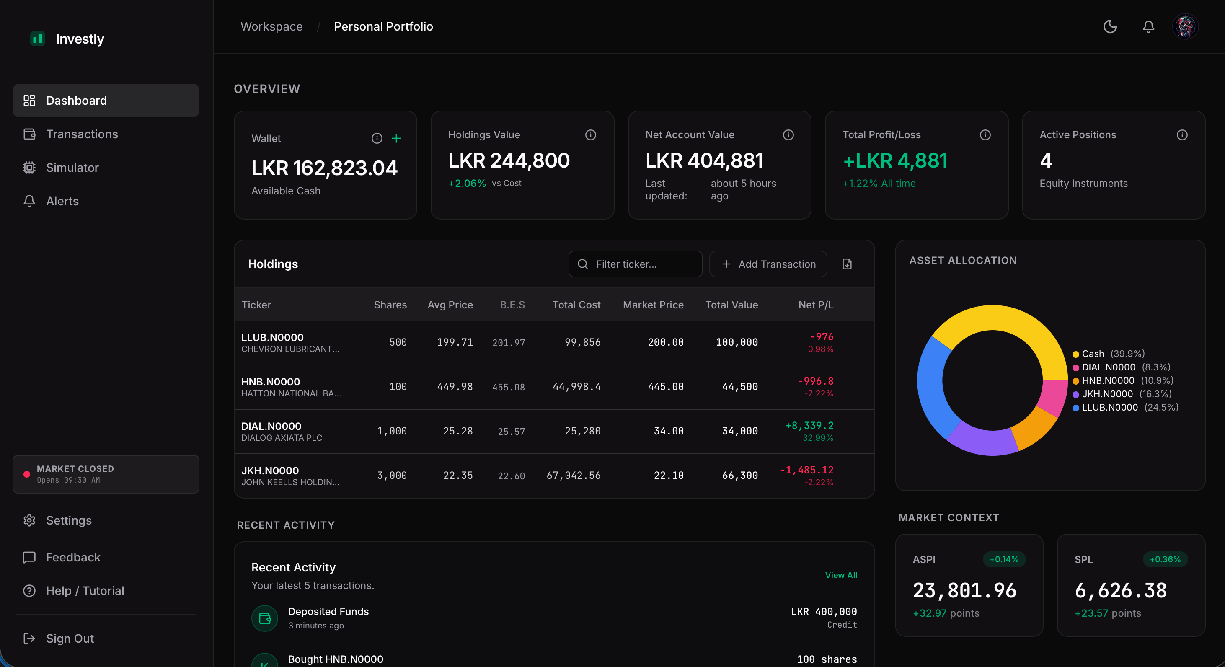Viewport: 1225px width, 667px height.
Task: Click the wallet icon next to Deposited Funds
Action: click(x=264, y=618)
